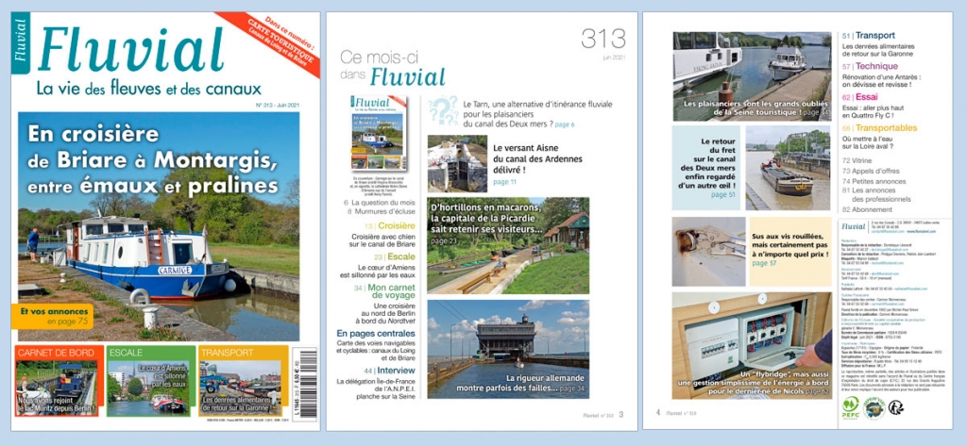Click the 'La rigueur allemande montre parfois des failles' caption
This screenshot has height=446, width=967.
click(520, 383)
